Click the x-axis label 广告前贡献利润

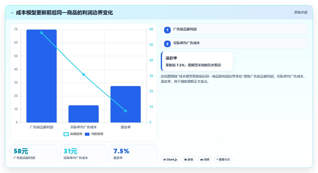tap(42, 127)
